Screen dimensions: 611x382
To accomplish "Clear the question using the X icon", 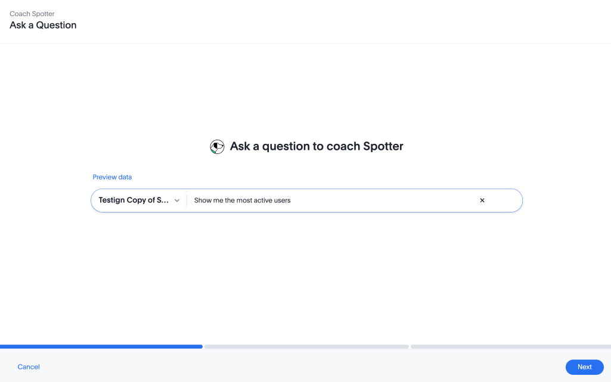I will coord(482,200).
